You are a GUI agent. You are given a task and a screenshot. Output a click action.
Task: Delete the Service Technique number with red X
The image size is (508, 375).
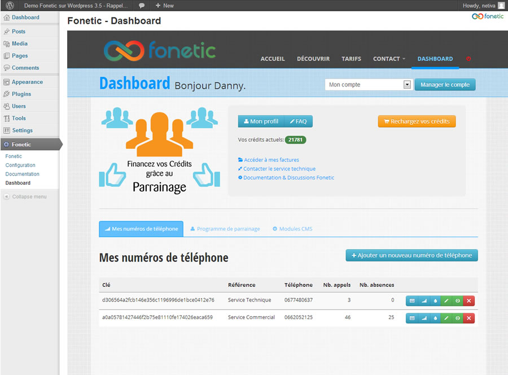[469, 301]
